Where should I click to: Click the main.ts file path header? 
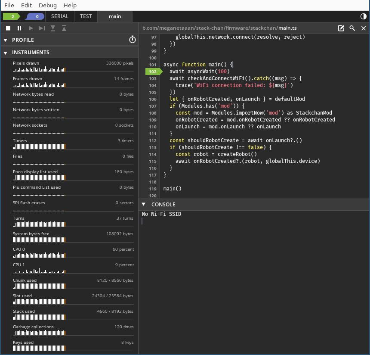[x=219, y=28]
